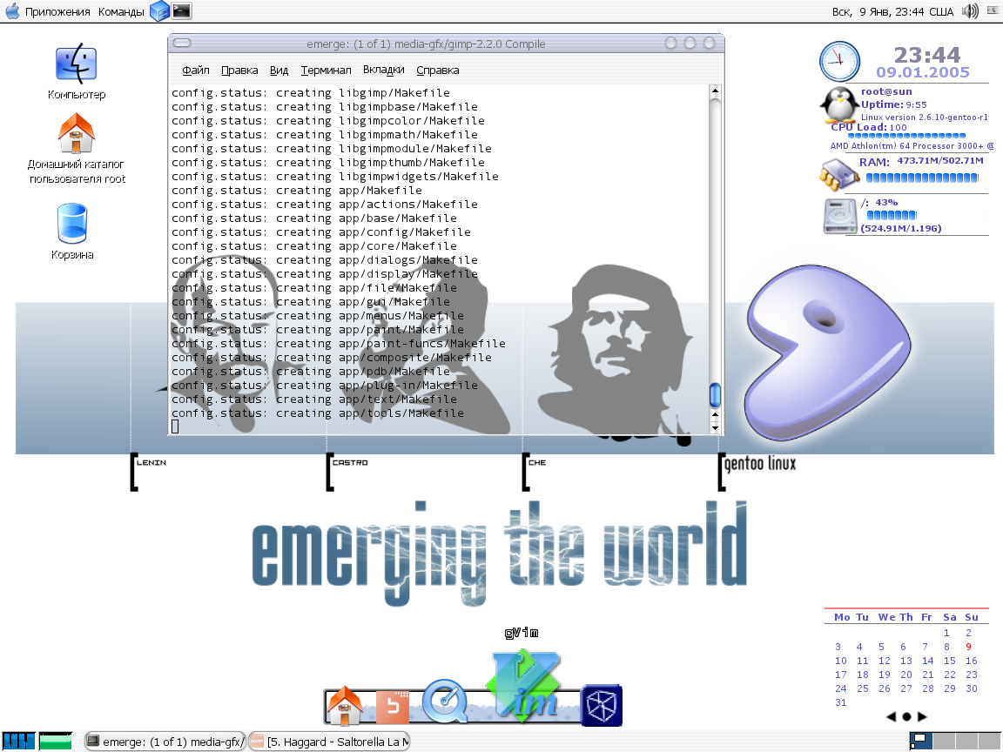The width and height of the screenshot is (1003, 752).
Task: Click the blue system monitor applet graph
Action: pyautogui.click(x=18, y=742)
